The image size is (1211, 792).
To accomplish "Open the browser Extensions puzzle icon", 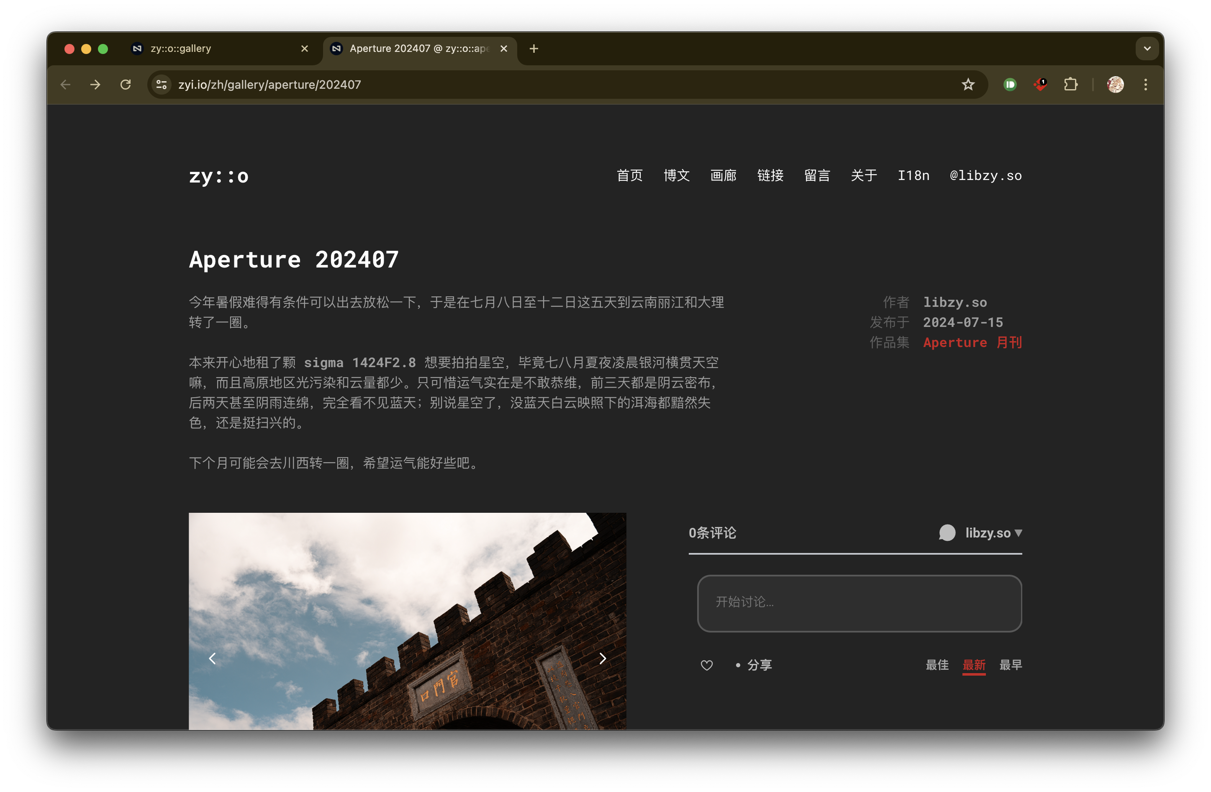I will [1070, 85].
